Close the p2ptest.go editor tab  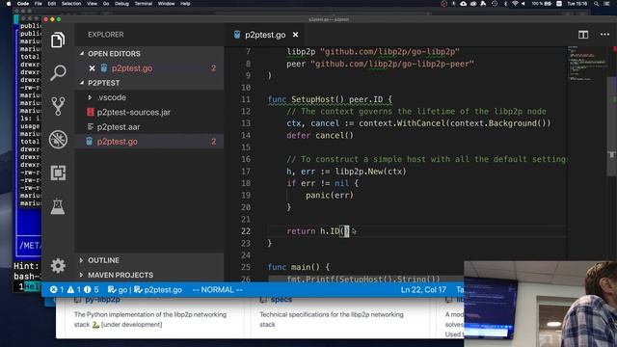(295, 35)
